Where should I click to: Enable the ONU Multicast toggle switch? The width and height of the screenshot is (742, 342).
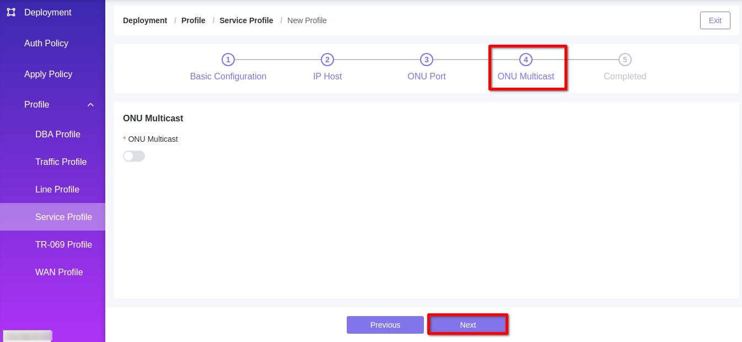point(134,156)
